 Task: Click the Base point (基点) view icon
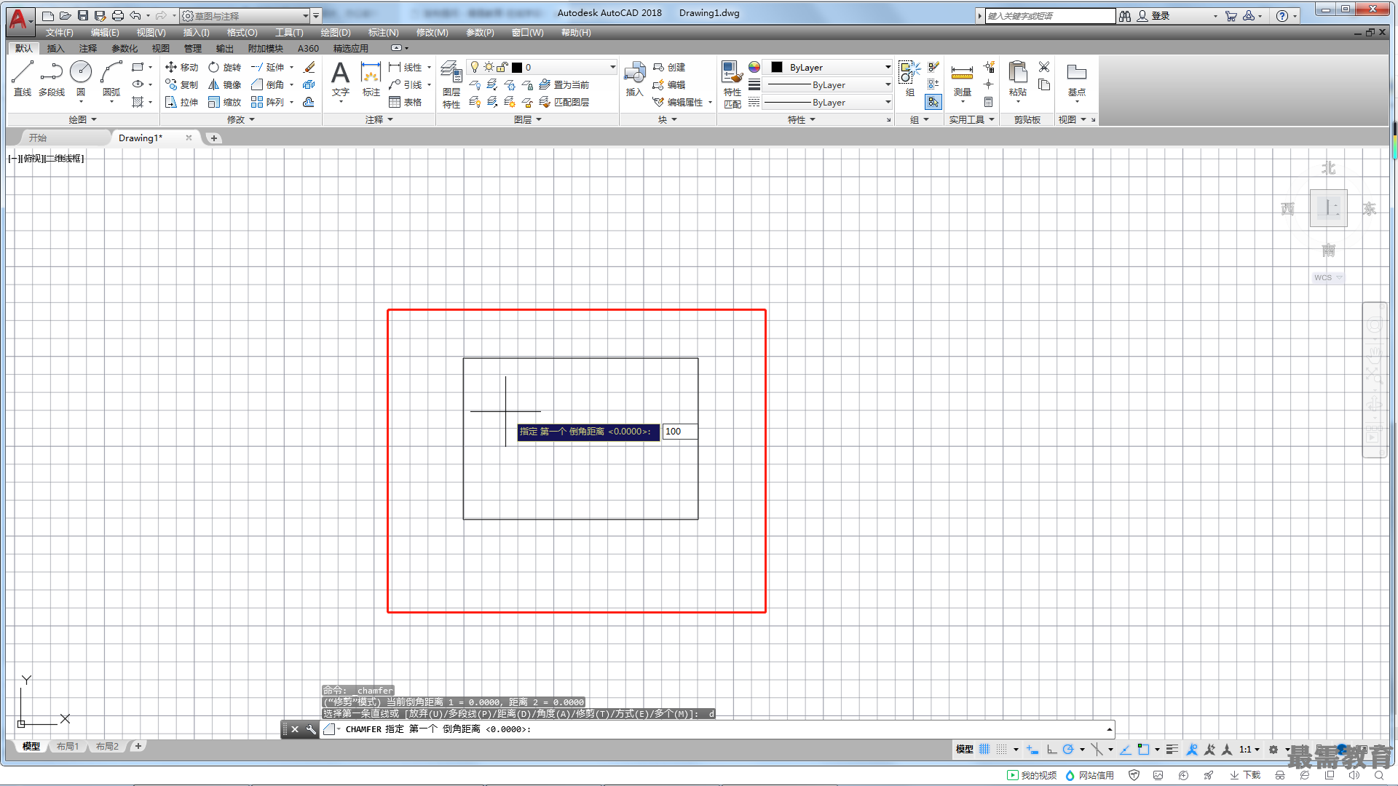coord(1076,79)
